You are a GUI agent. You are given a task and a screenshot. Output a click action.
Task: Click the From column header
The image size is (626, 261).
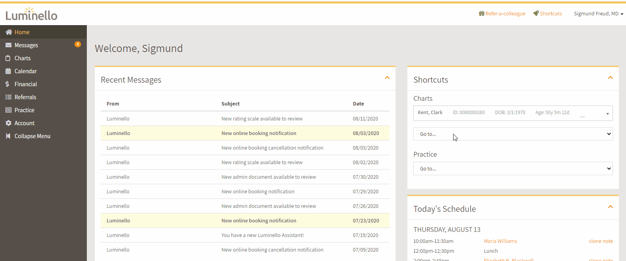pos(113,104)
